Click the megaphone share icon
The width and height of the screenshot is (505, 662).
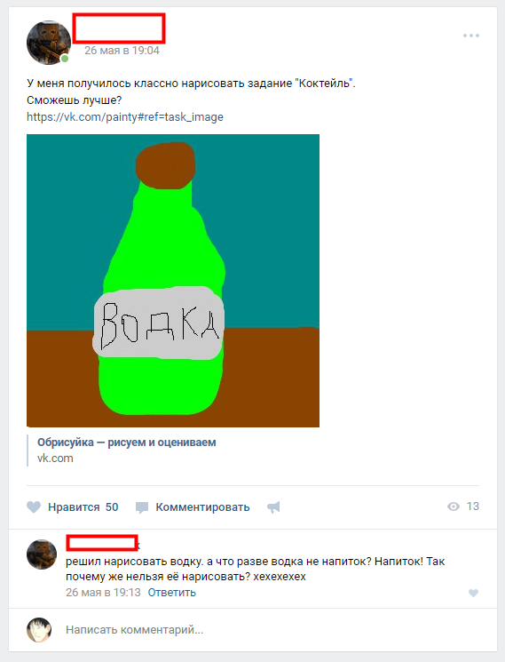273,507
